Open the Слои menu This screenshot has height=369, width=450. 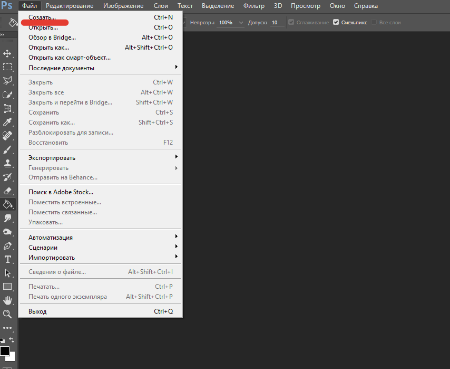pyautogui.click(x=161, y=6)
